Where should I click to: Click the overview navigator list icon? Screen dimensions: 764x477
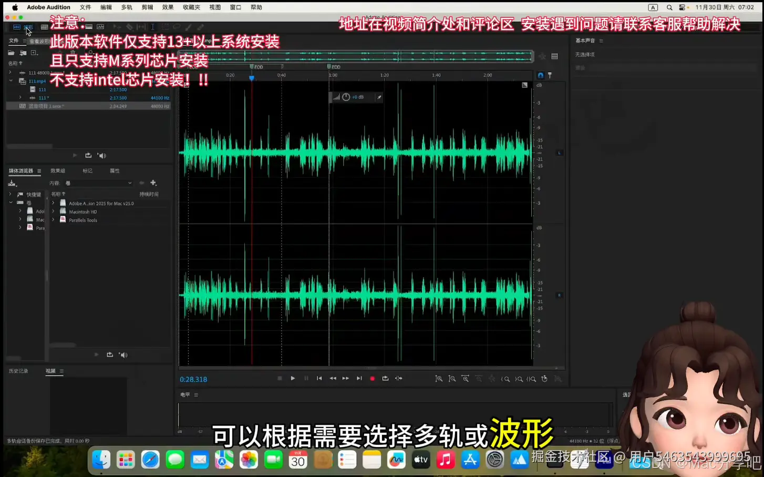554,56
